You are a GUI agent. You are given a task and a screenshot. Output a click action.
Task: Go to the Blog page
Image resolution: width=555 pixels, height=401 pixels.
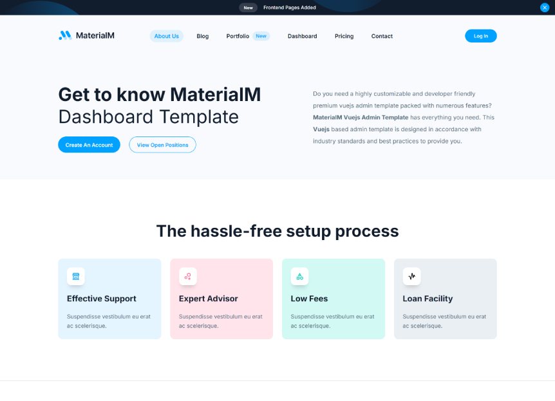(203, 36)
